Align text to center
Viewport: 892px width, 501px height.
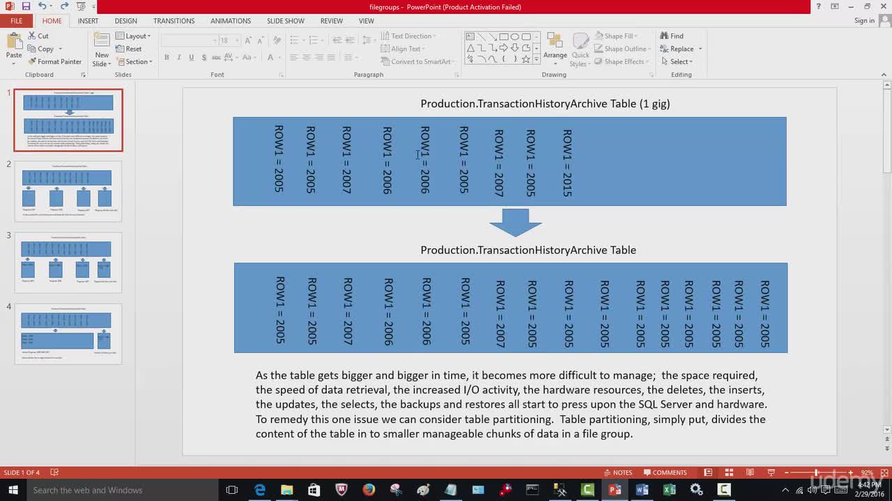(x=307, y=57)
